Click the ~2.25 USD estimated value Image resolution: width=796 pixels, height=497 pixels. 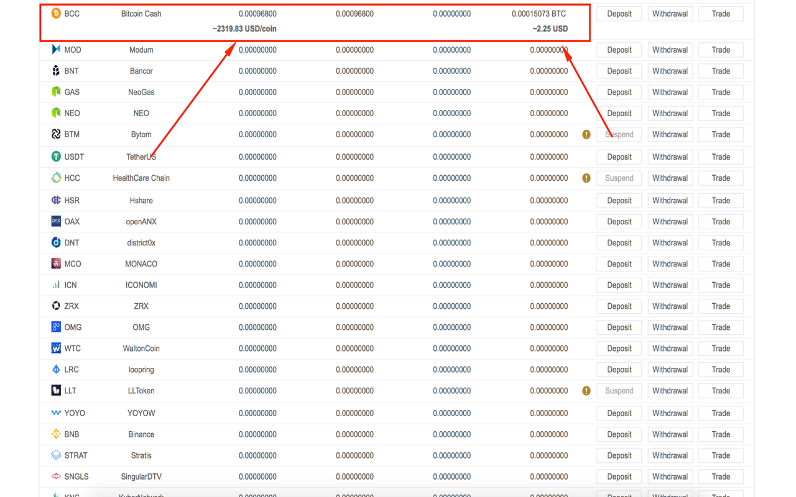pyautogui.click(x=550, y=29)
